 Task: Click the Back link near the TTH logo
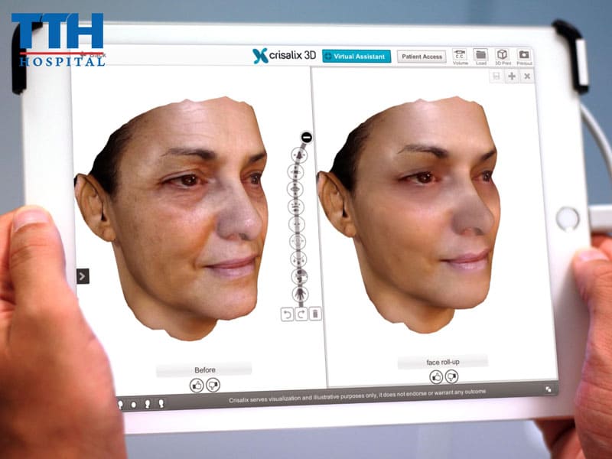click(93, 54)
